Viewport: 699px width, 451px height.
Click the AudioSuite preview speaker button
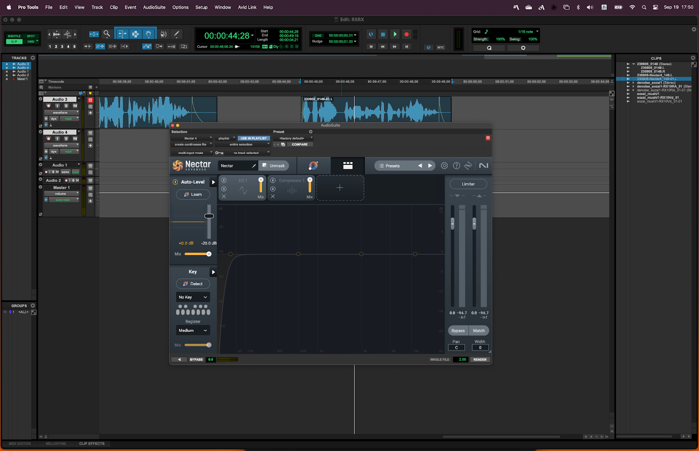coord(179,360)
